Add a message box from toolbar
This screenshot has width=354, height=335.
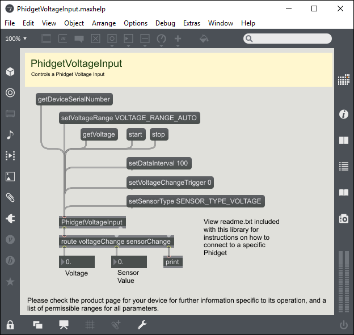pyautogui.click(x=63, y=39)
